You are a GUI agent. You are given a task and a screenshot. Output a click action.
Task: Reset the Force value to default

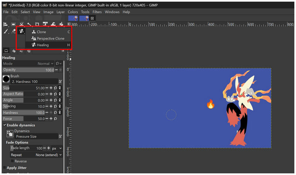coord(55,119)
